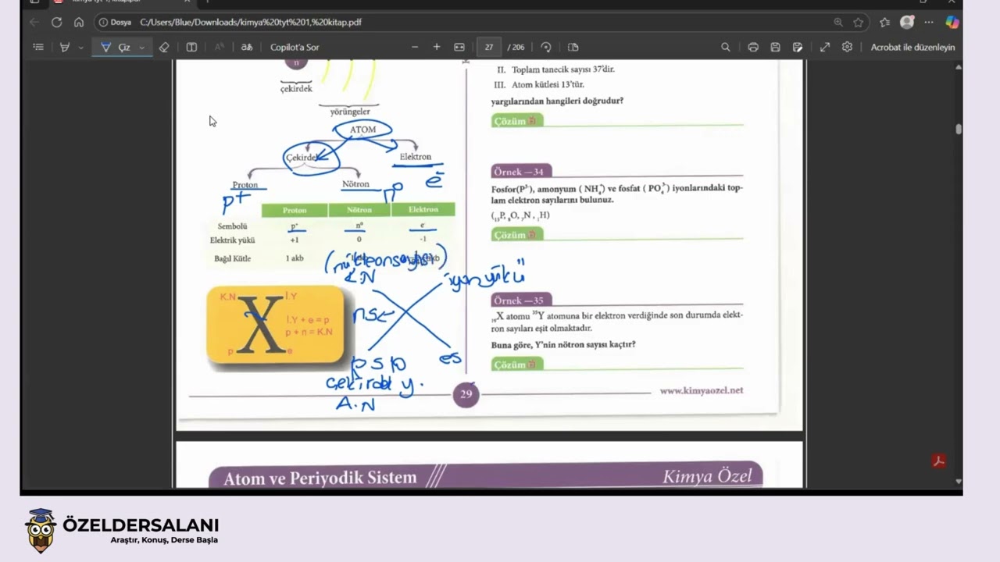Image resolution: width=1000 pixels, height=562 pixels.
Task: Open the browser profile avatar
Action: pyautogui.click(x=907, y=22)
